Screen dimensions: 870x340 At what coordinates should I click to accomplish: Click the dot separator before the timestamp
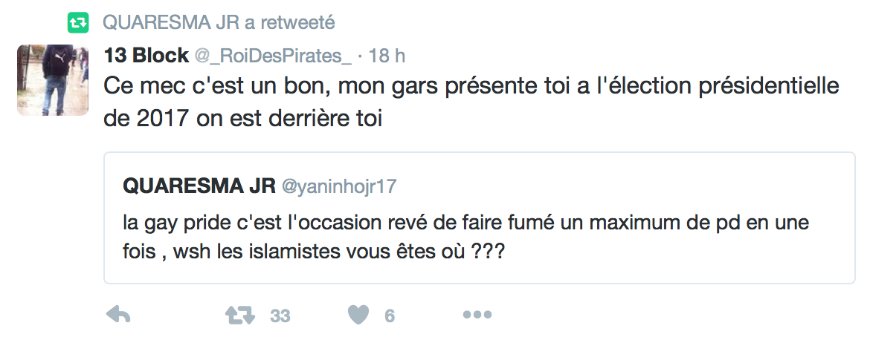tap(361, 56)
